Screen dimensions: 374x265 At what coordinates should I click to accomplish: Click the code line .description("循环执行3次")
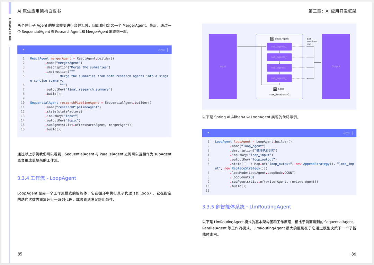[x=254, y=150]
